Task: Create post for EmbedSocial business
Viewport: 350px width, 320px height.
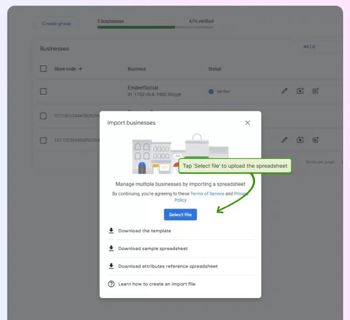Action: pos(316,91)
